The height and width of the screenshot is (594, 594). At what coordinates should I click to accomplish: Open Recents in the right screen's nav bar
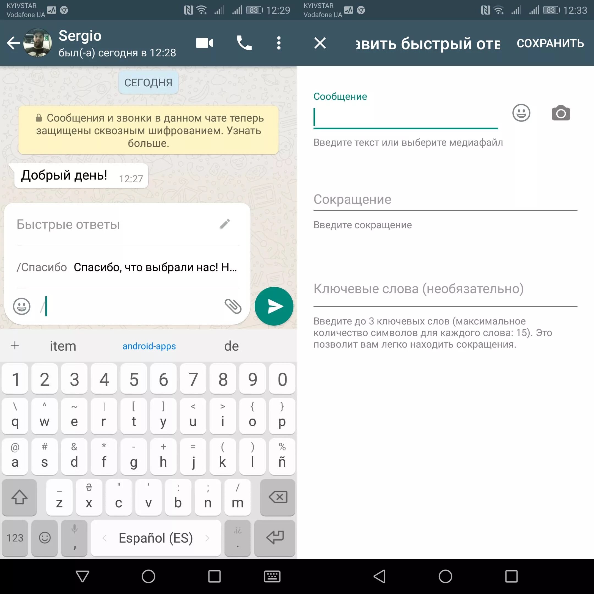pyautogui.click(x=511, y=576)
